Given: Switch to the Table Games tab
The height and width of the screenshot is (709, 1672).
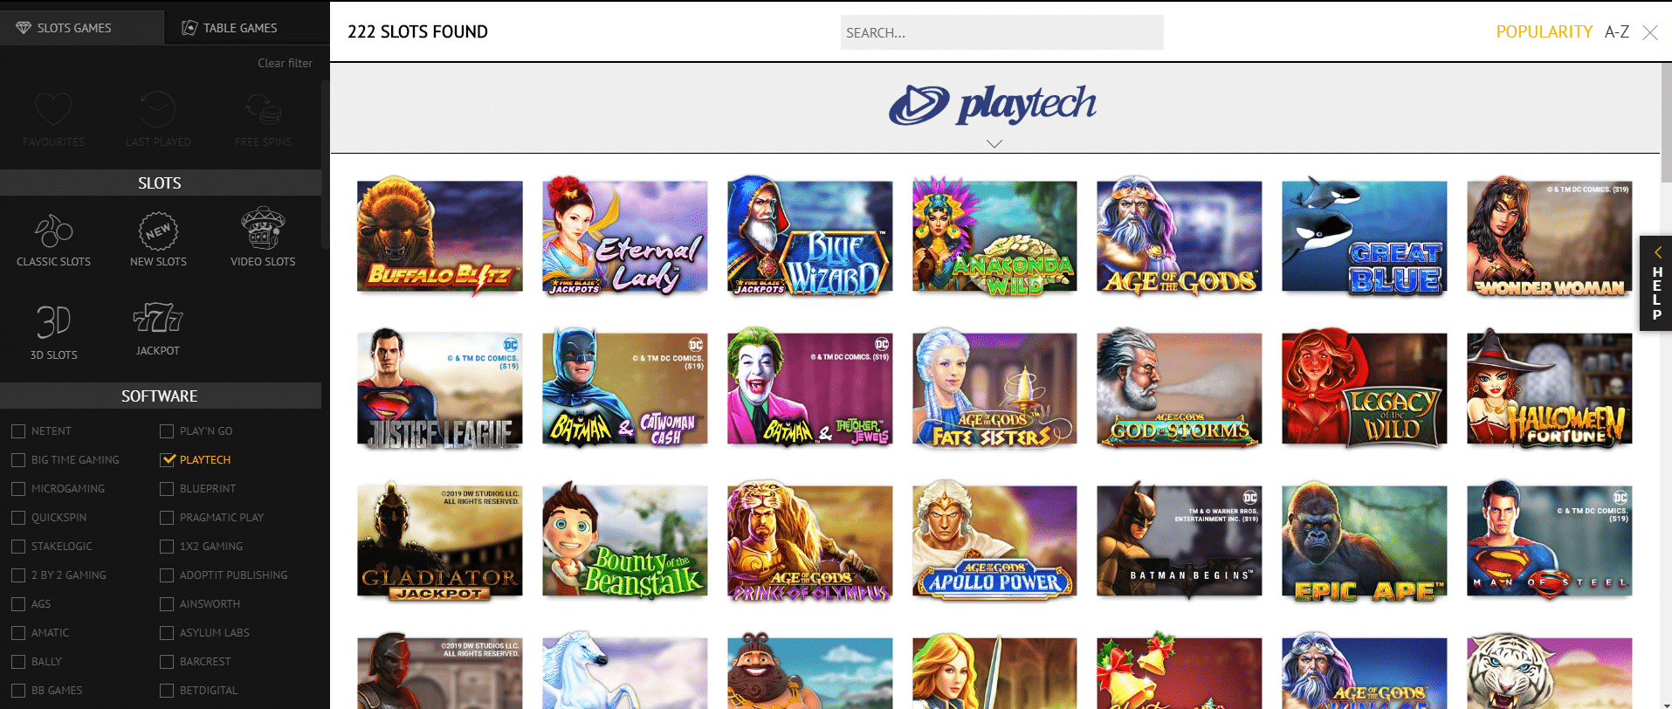Looking at the screenshot, I should point(230,28).
